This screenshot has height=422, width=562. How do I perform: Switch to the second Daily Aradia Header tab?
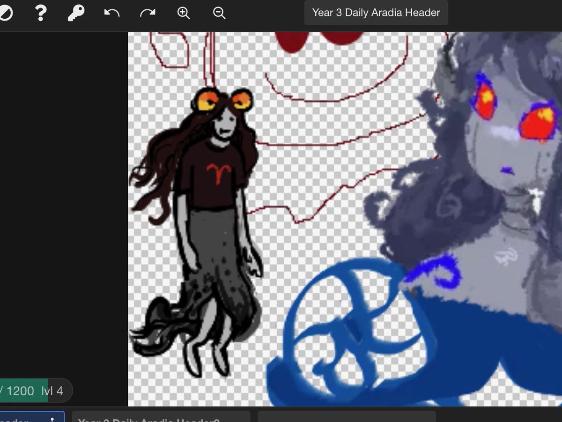(161, 417)
